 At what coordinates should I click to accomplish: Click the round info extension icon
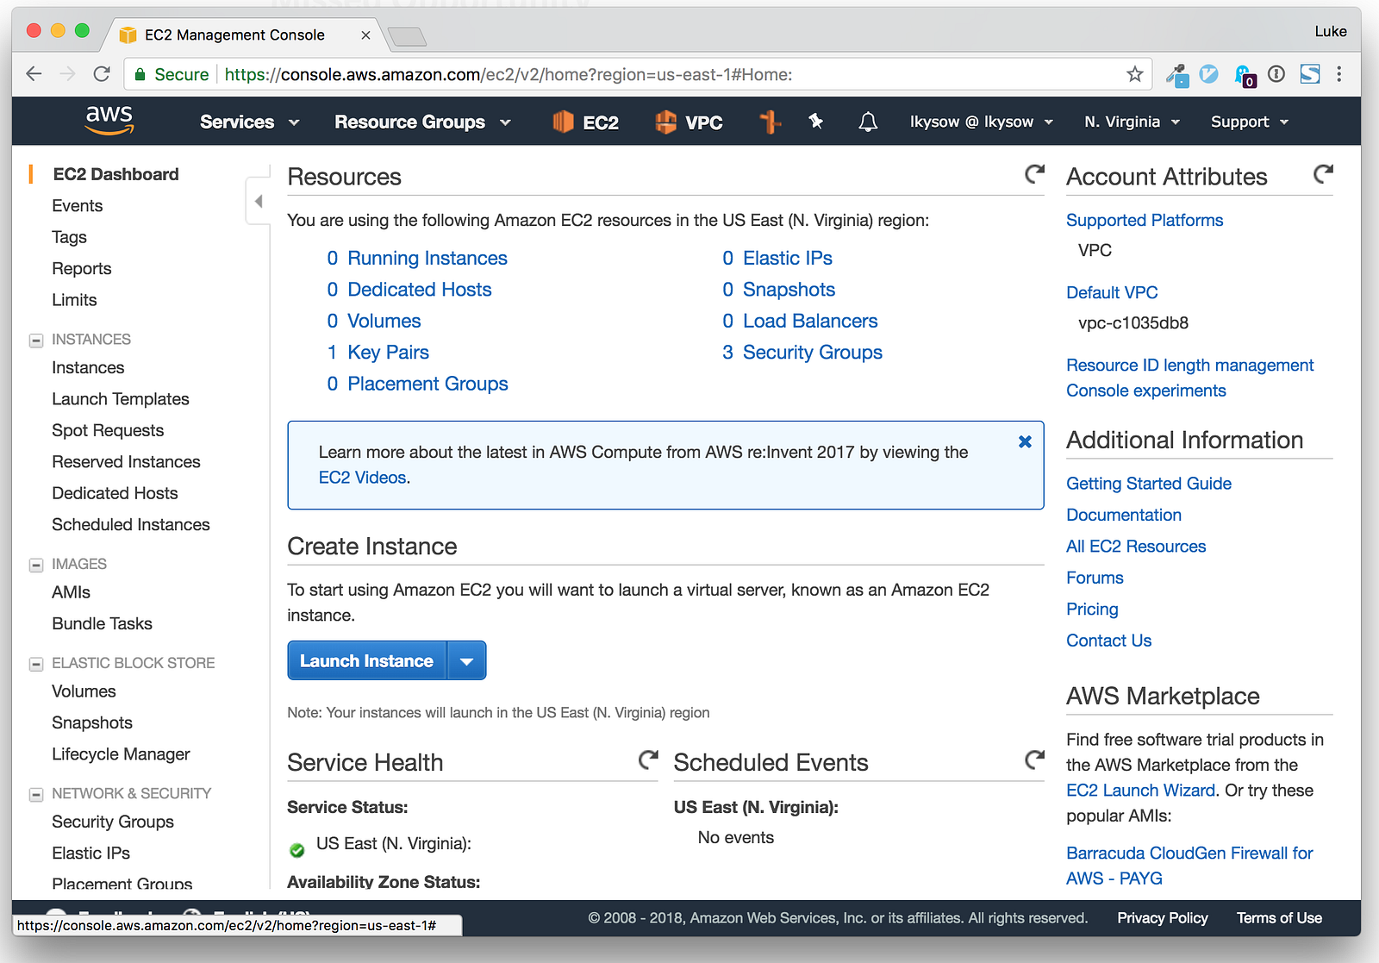click(1276, 74)
